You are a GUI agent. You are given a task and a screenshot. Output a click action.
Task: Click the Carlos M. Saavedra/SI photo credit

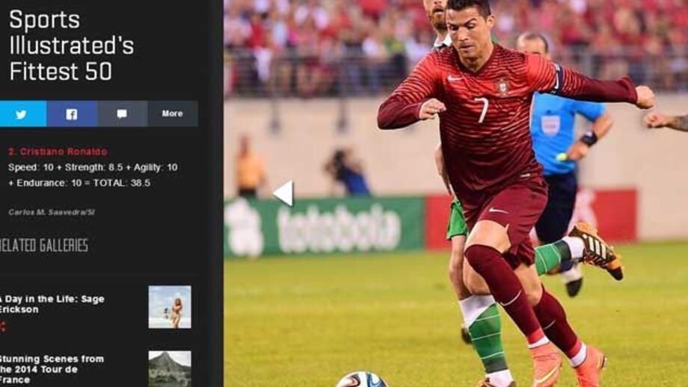pos(52,212)
